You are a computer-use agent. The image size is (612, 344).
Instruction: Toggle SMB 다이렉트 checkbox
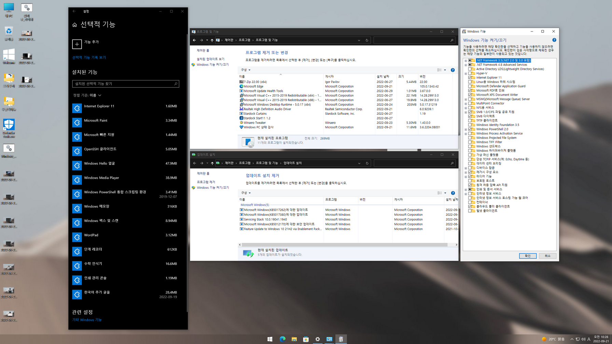[x=470, y=116]
